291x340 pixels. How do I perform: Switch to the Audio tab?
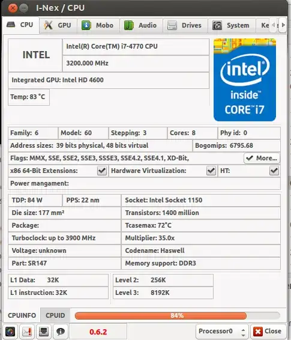tap(141, 25)
